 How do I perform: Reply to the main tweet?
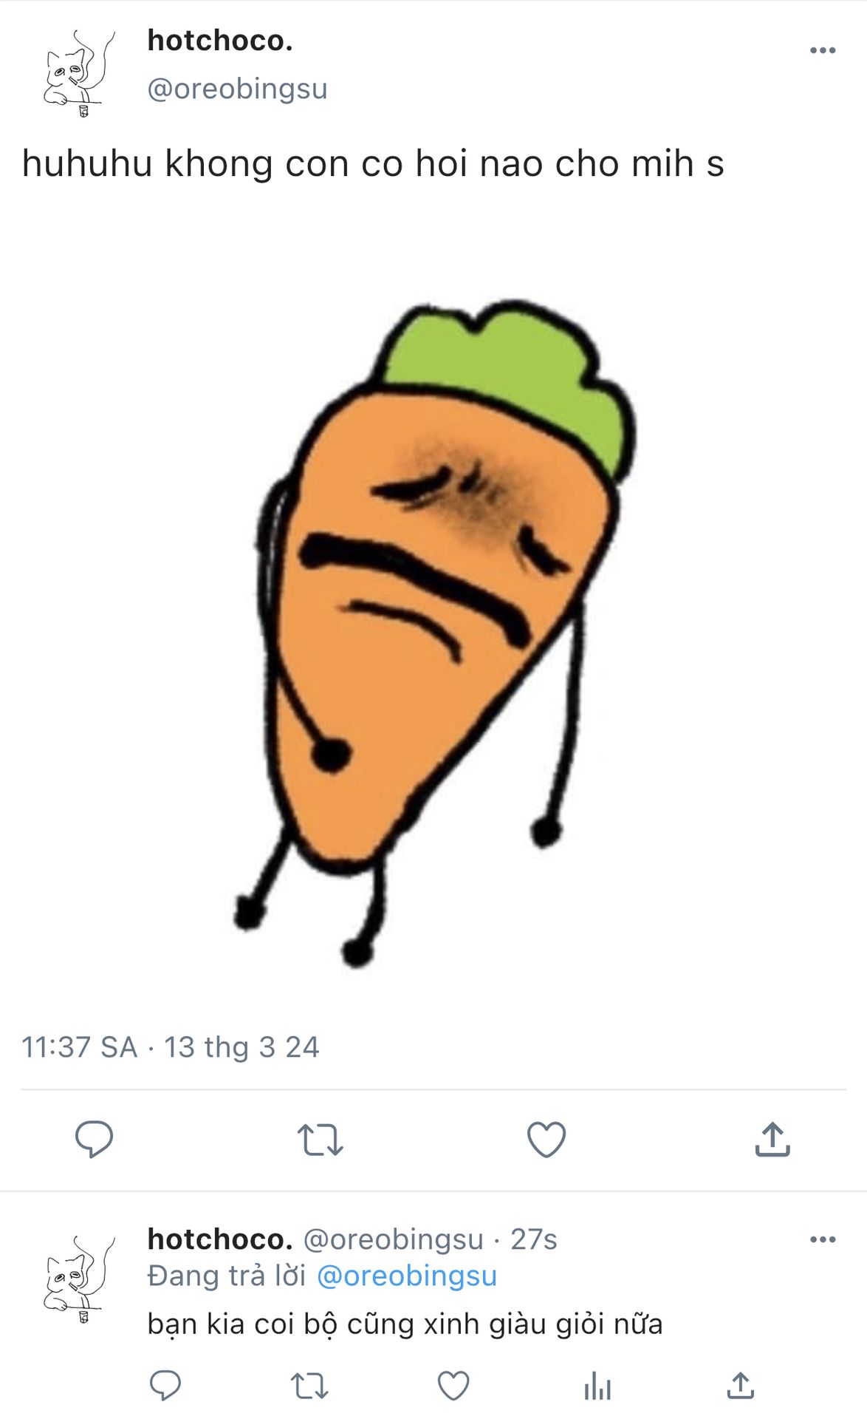point(94,1139)
